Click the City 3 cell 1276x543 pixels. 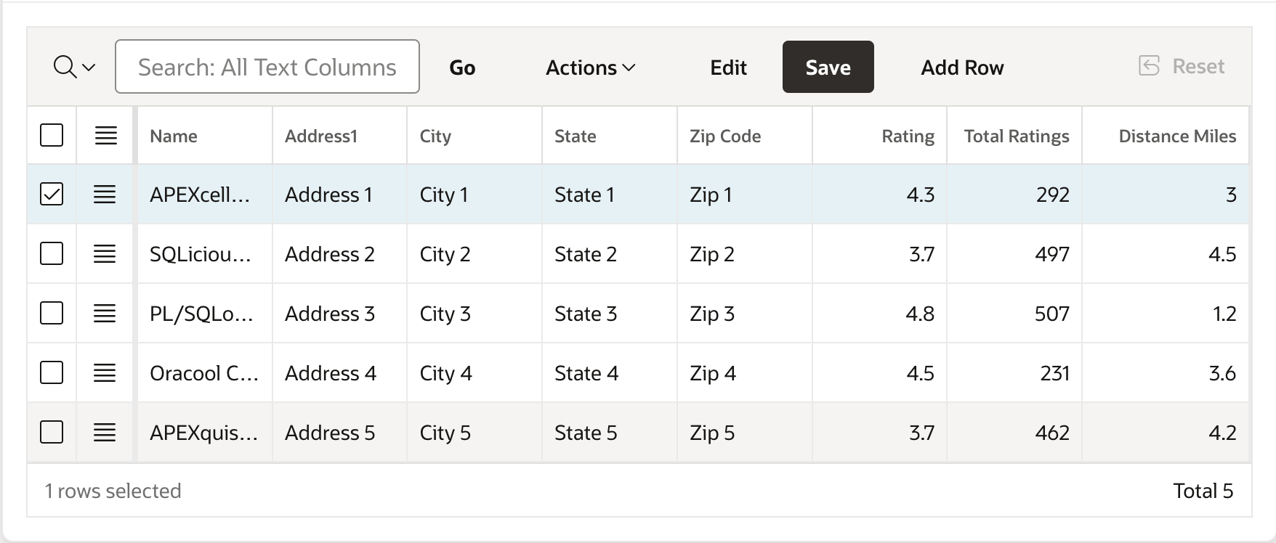coord(475,314)
